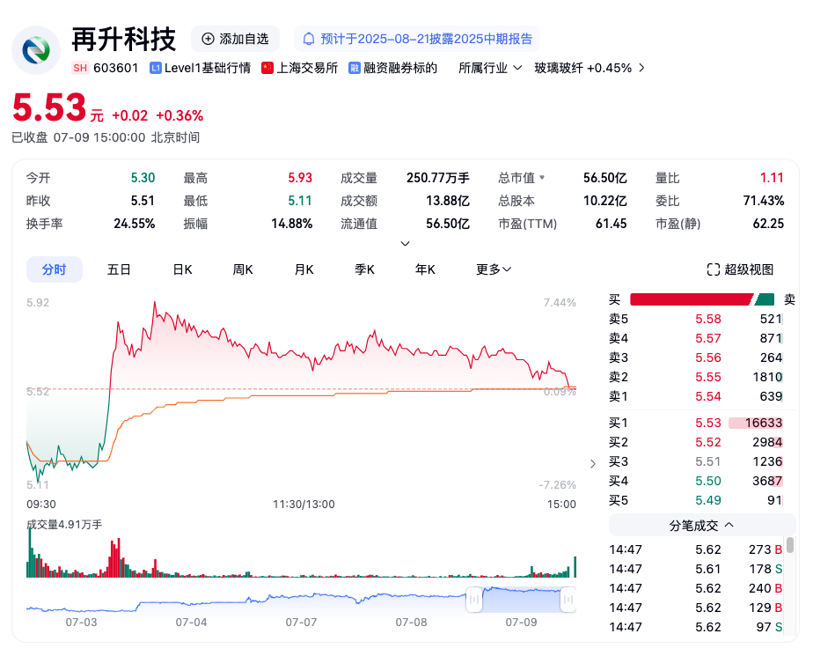813x656 pixels.
Task: Click the 最高 value 5.93
Action: [x=300, y=178]
